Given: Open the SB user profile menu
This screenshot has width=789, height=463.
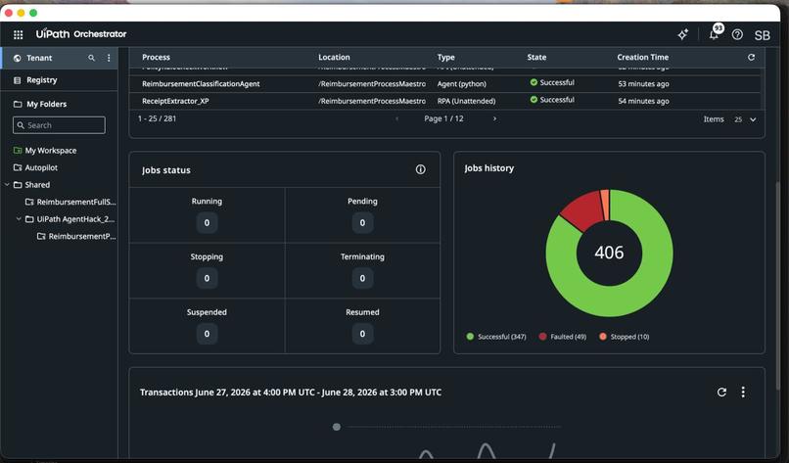Looking at the screenshot, I should [x=762, y=34].
